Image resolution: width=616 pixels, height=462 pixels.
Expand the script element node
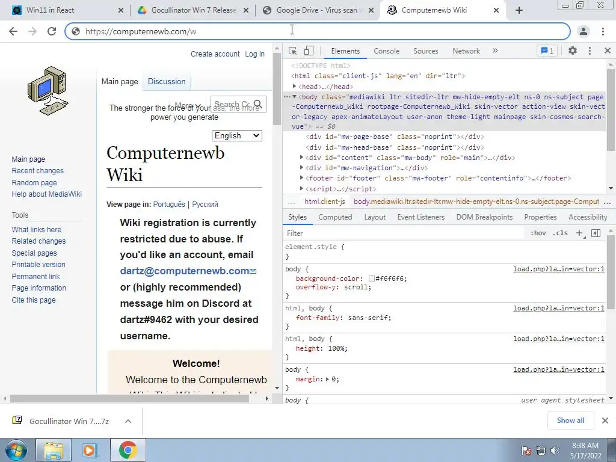point(302,188)
